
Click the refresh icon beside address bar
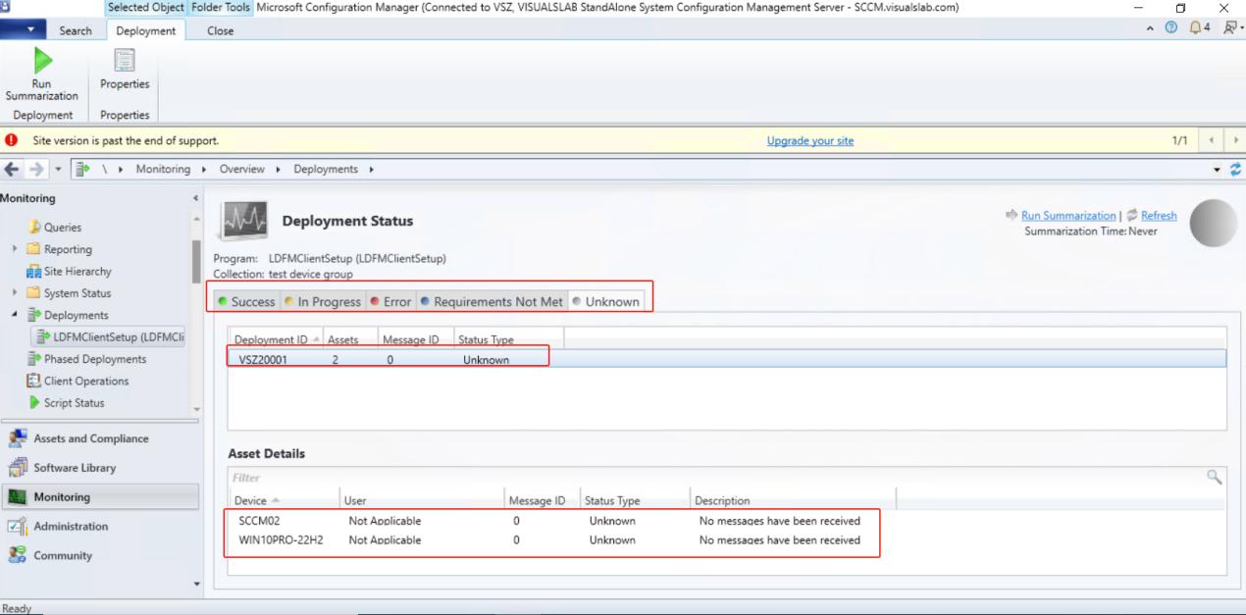click(1235, 169)
